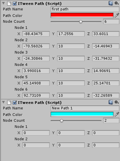This screenshot has width=120, height=161.
Task: Edit Node Count value field showing 6
Action: point(111,21)
